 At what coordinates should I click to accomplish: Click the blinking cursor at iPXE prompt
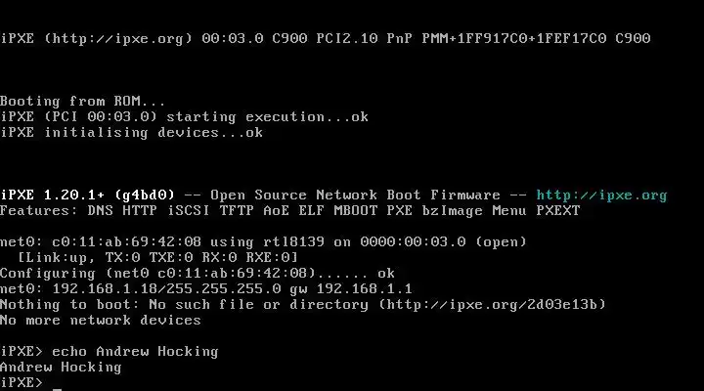click(57, 388)
